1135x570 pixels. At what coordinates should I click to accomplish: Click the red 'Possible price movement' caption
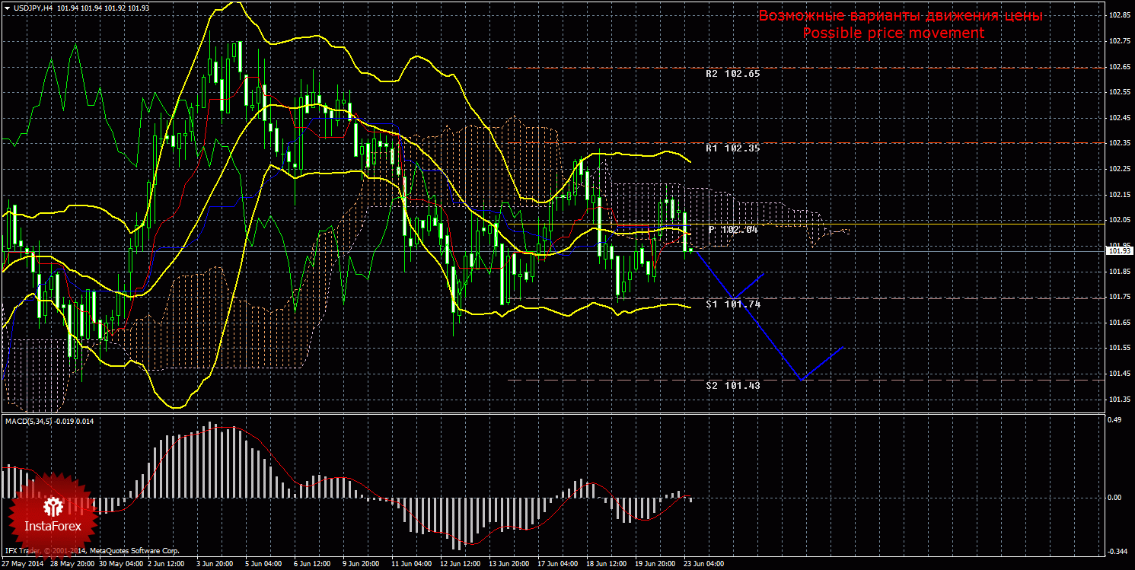[894, 33]
